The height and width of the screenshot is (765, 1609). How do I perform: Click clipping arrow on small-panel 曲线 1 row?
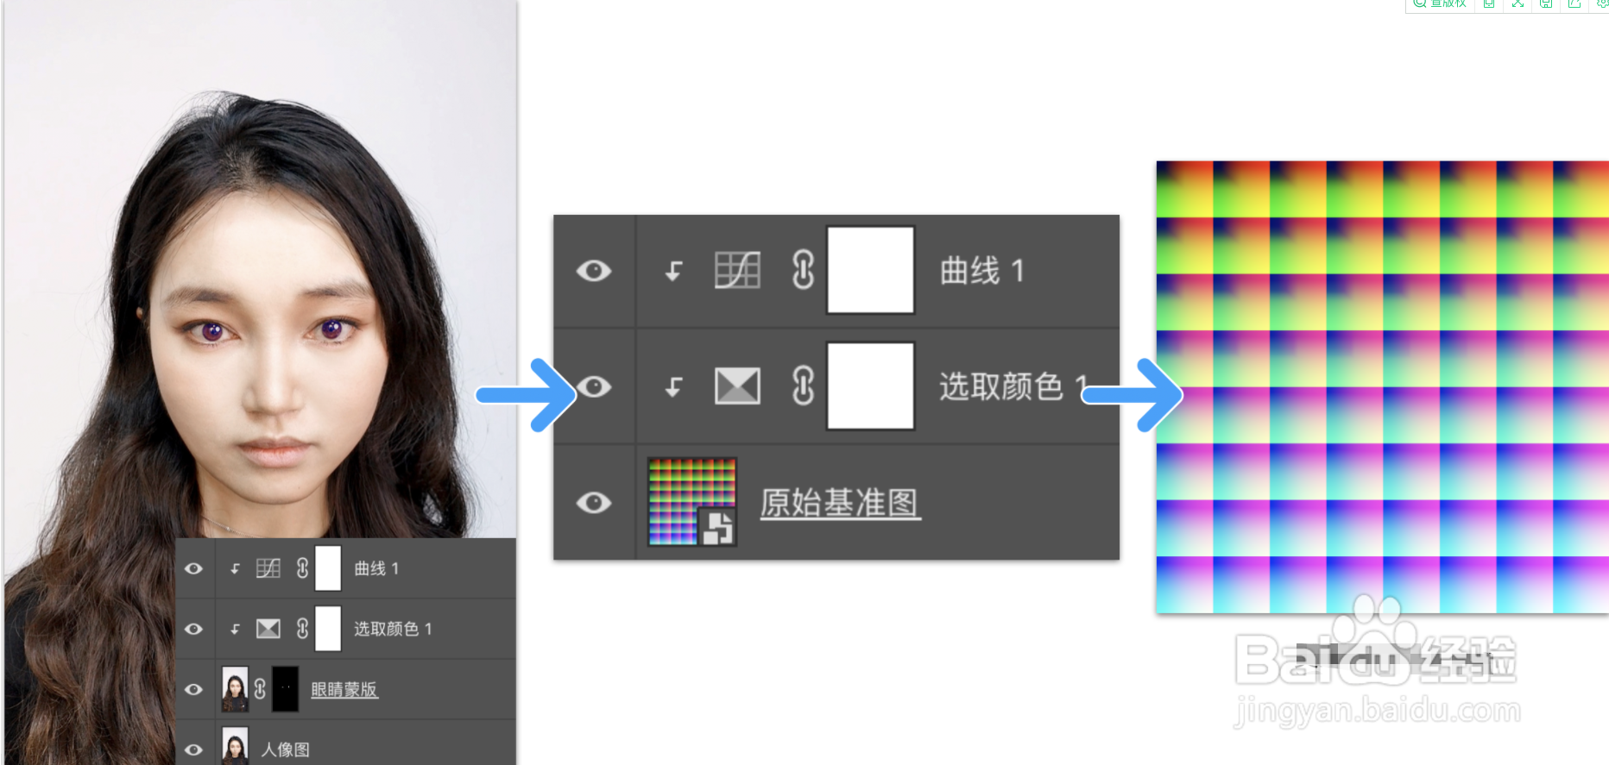235,569
